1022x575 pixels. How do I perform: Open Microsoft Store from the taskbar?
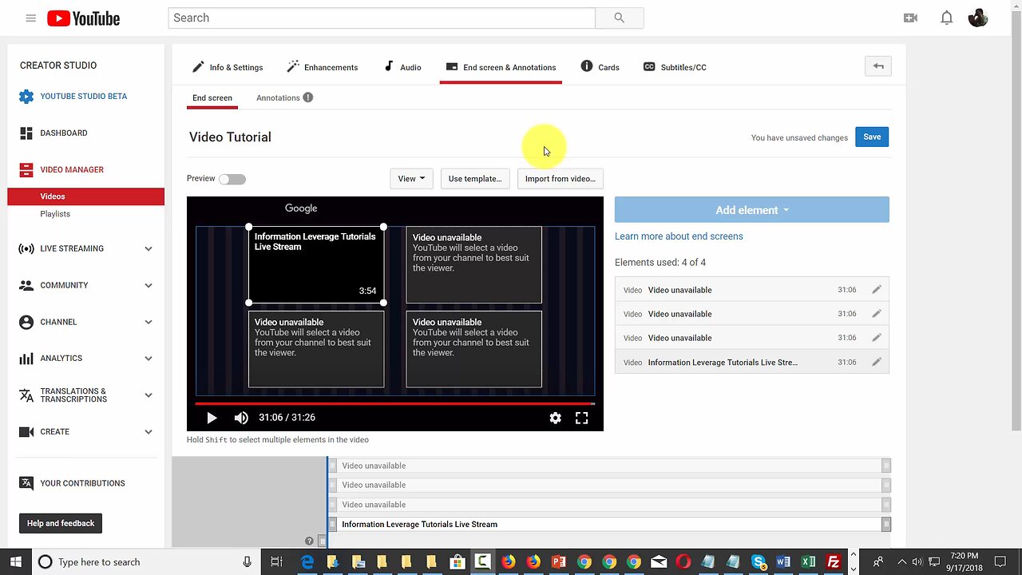tap(458, 562)
